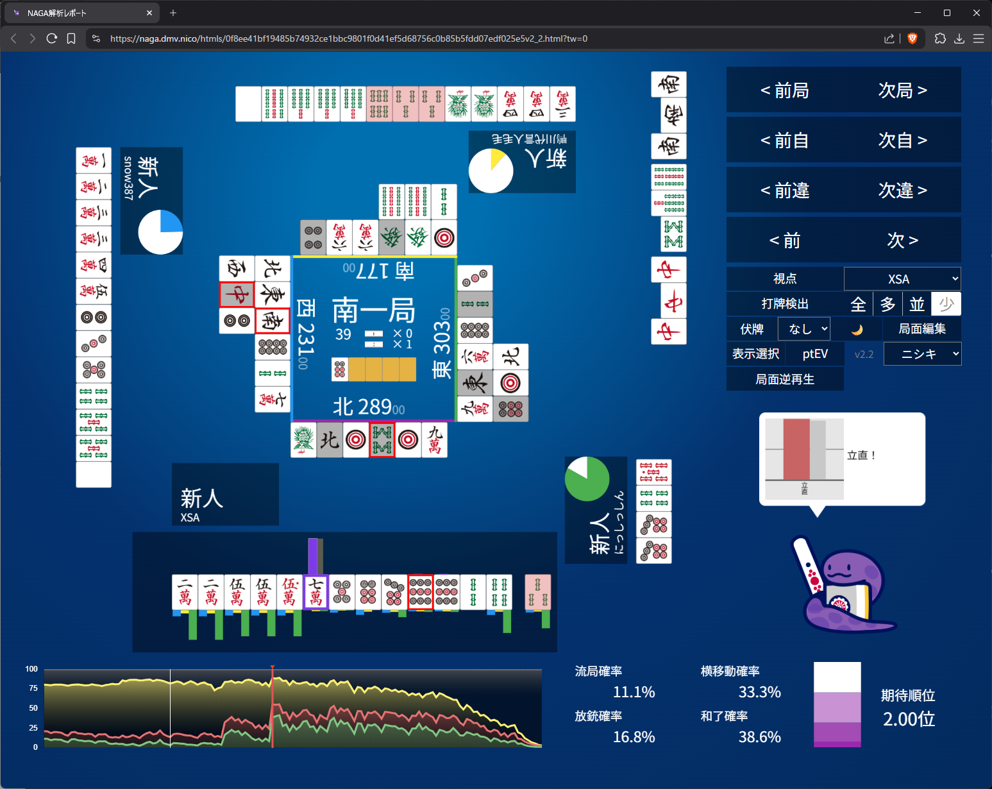Click the 局面編集 button
This screenshot has width=992, height=789.
pos(921,329)
